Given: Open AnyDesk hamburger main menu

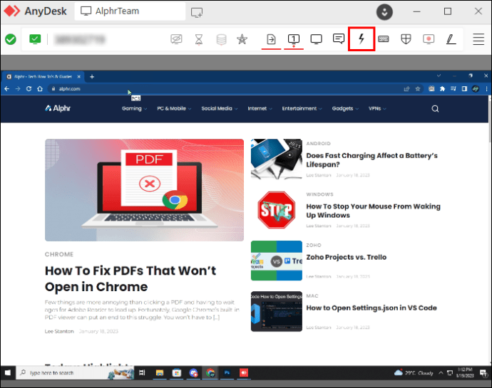Looking at the screenshot, I should (478, 39).
